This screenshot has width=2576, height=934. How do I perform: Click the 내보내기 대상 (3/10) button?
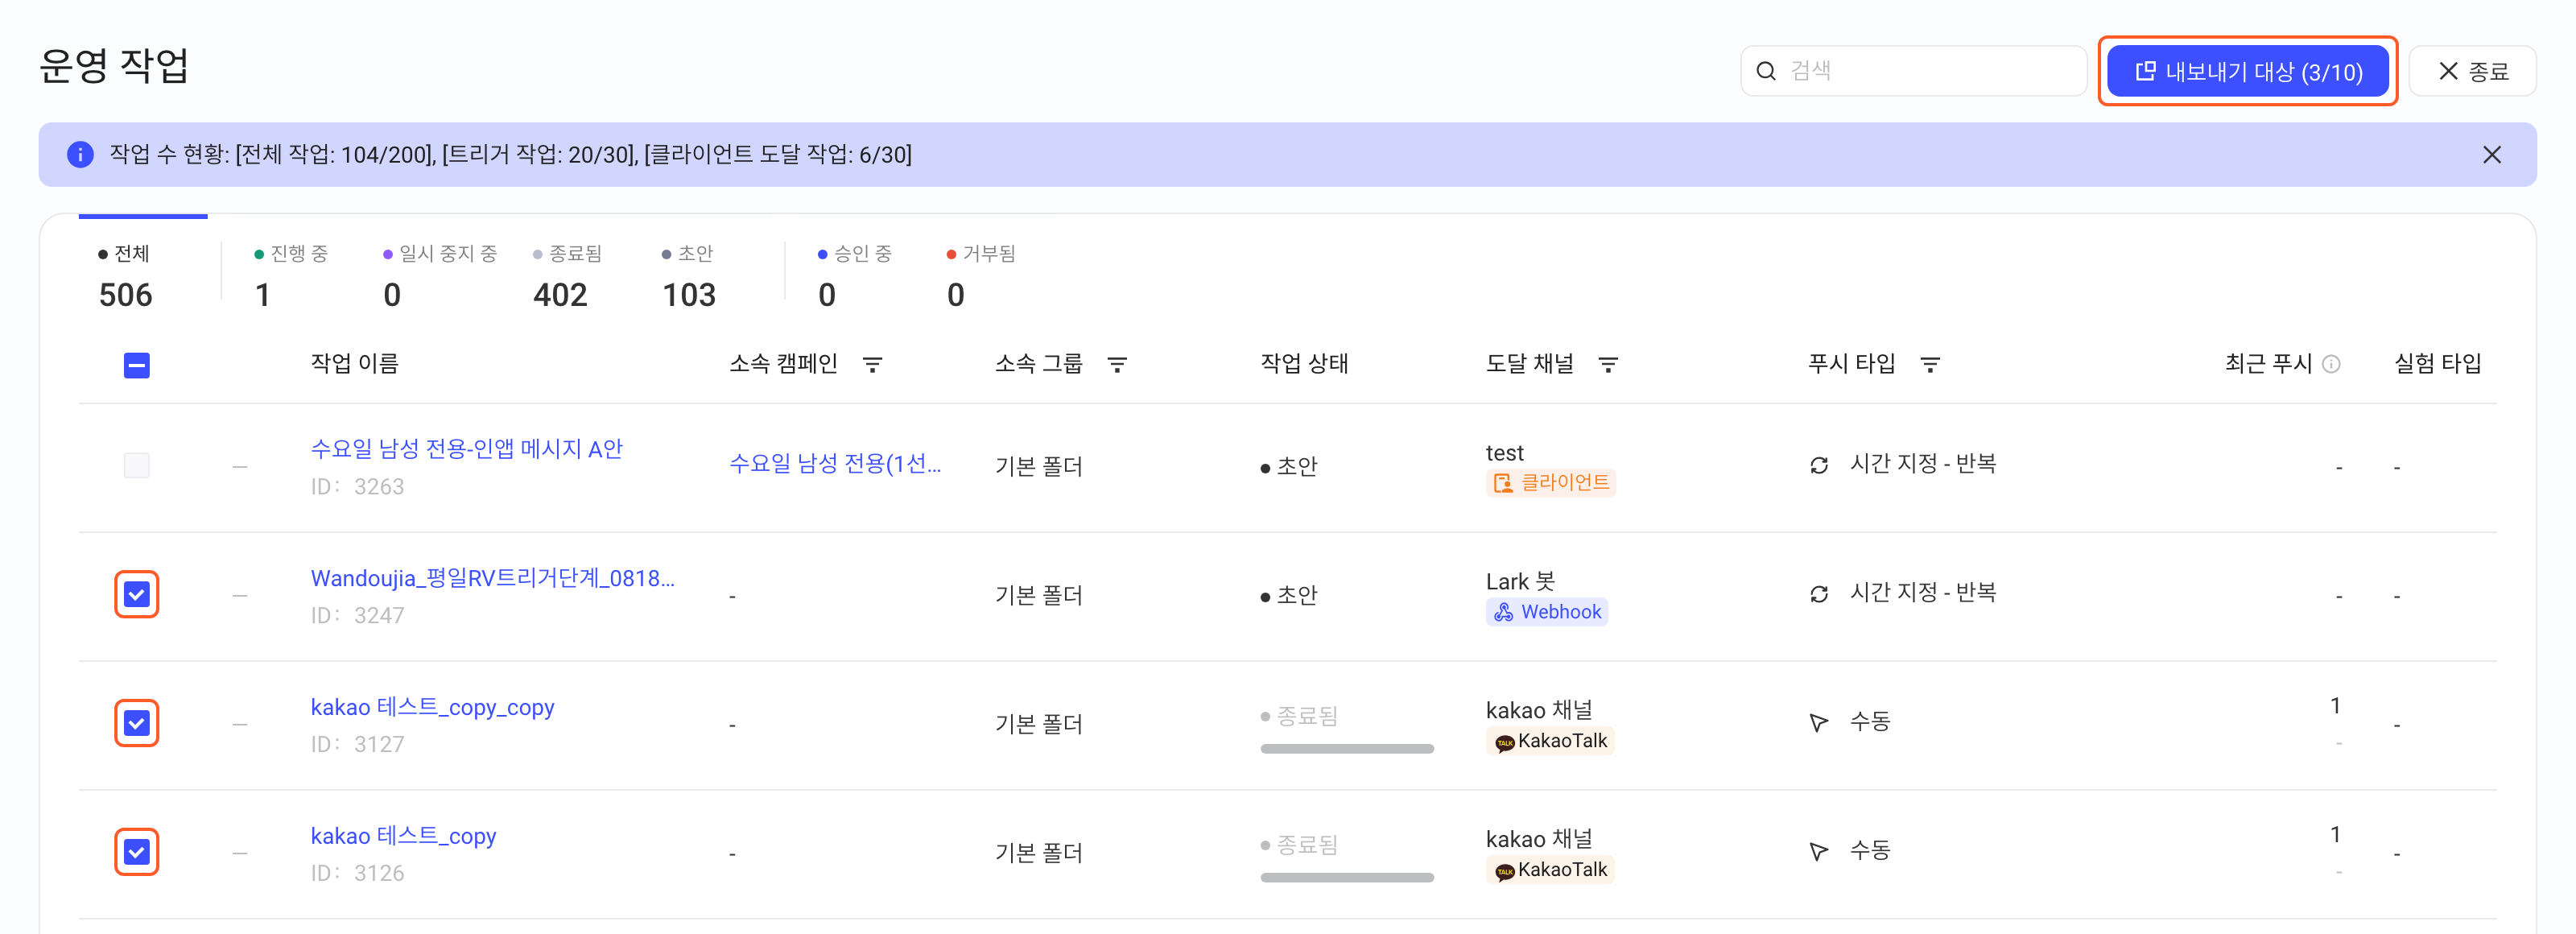2247,71
